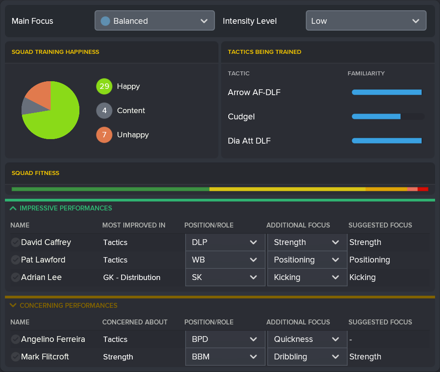The image size is (440, 372).
Task: Click the checkmark icon beside Angelino Ferreira
Action: pyautogui.click(x=15, y=339)
